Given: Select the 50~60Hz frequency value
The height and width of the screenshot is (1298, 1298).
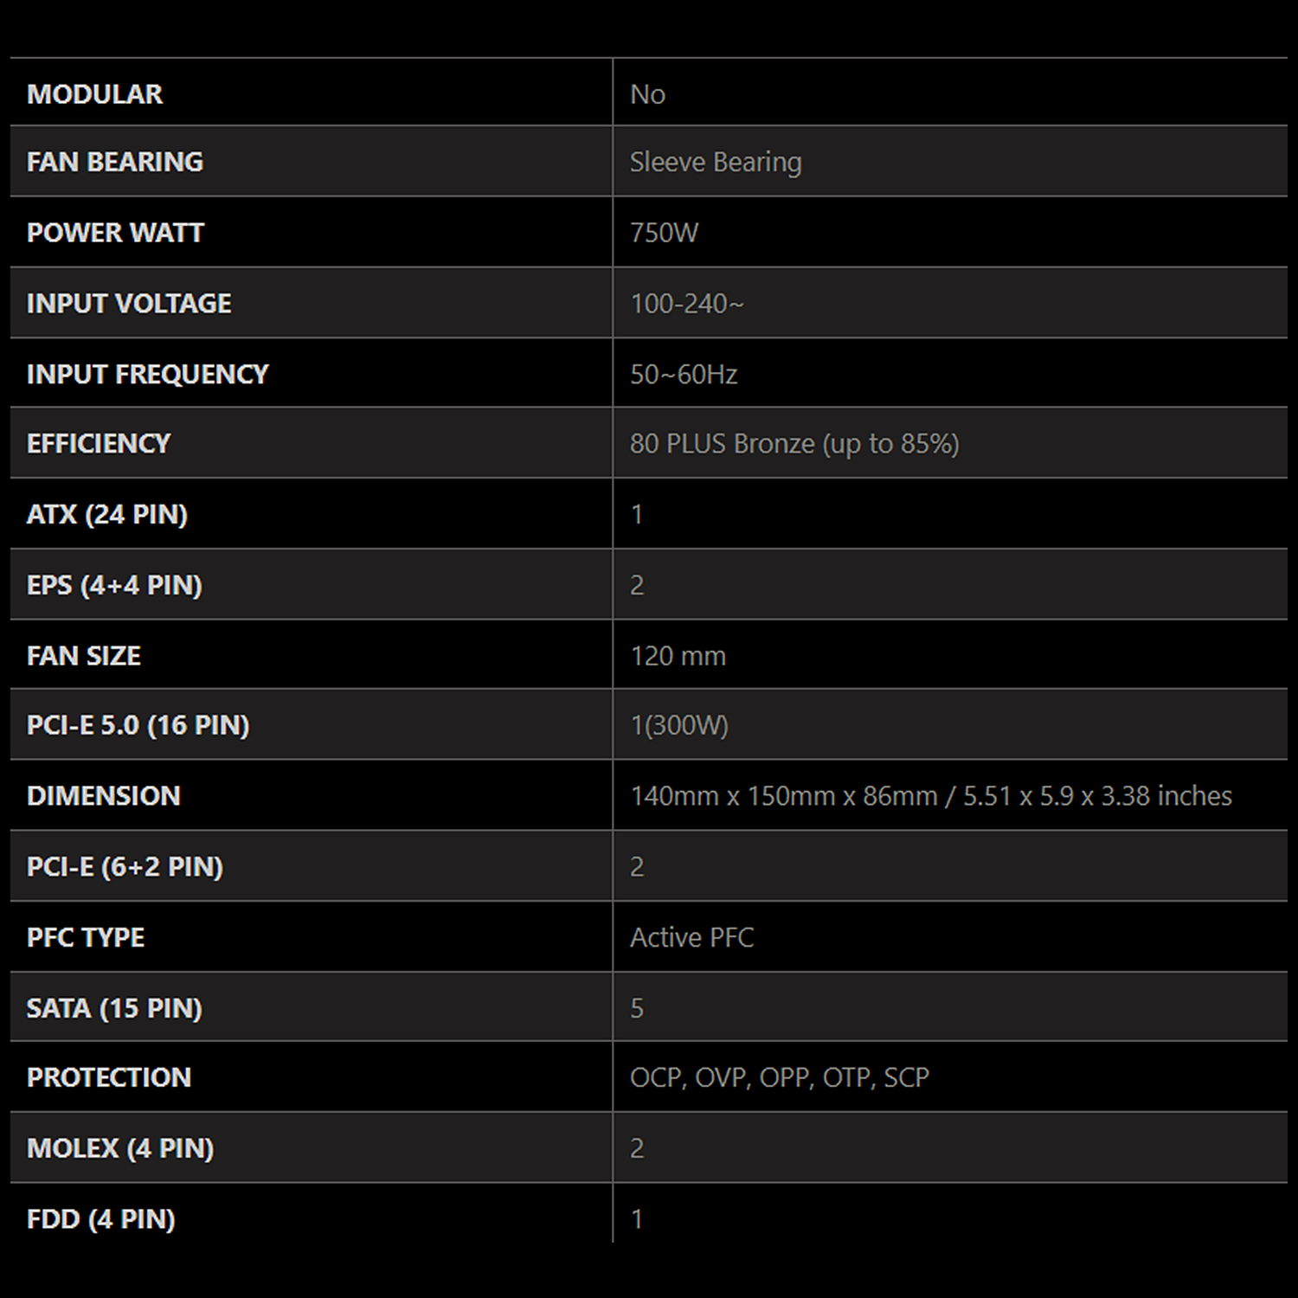Looking at the screenshot, I should [684, 374].
